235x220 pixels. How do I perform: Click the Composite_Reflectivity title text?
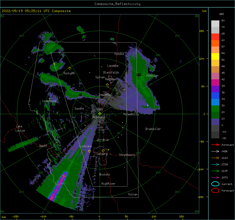coord(117,4)
